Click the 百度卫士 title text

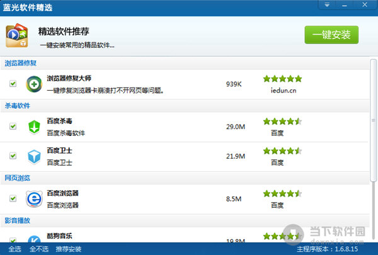pyautogui.click(x=59, y=150)
